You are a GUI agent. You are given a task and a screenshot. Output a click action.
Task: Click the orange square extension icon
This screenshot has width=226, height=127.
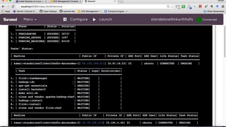[200, 6]
